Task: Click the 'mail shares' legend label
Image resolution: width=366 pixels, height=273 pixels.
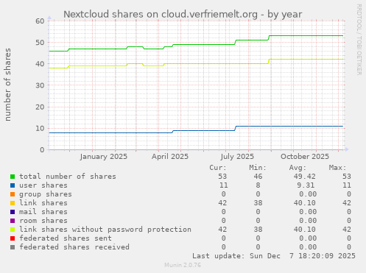Action: pyautogui.click(x=43, y=212)
